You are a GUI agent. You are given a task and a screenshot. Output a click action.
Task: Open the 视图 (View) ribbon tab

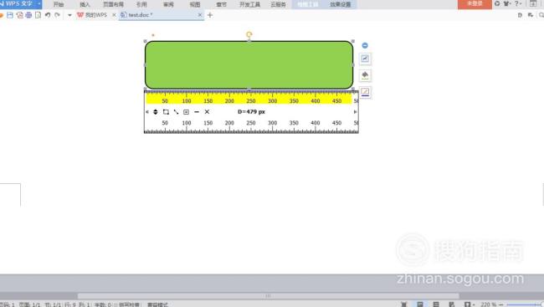pyautogui.click(x=195, y=4)
